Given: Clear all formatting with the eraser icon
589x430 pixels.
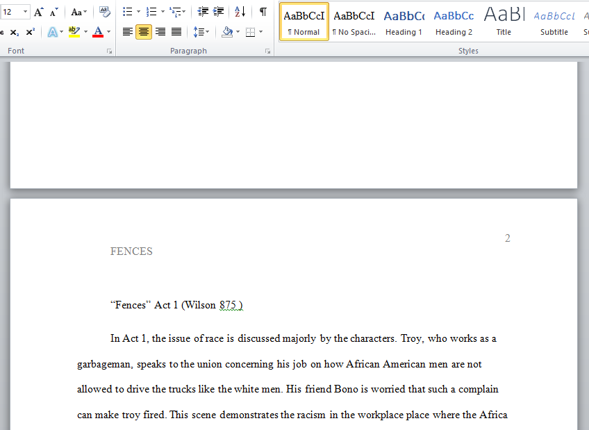Looking at the screenshot, I should 104,12.
